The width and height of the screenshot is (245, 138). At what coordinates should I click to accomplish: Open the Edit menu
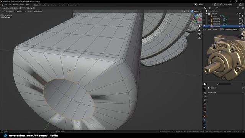10,5
